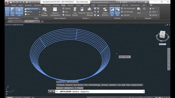Click Tile Vertically

[127, 12]
